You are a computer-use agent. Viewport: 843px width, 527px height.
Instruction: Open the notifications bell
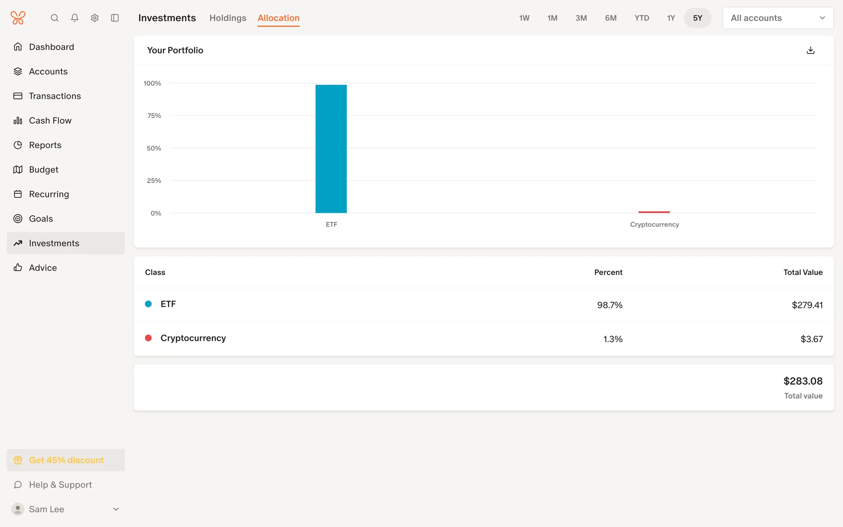point(75,18)
